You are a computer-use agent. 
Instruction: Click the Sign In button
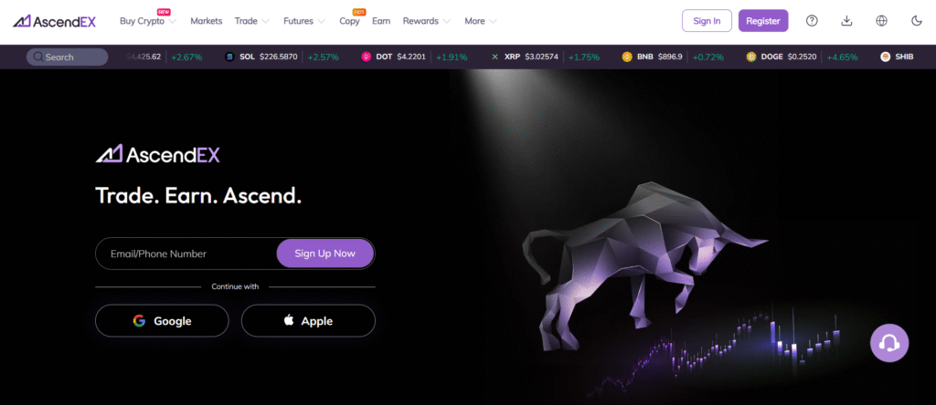tap(707, 21)
